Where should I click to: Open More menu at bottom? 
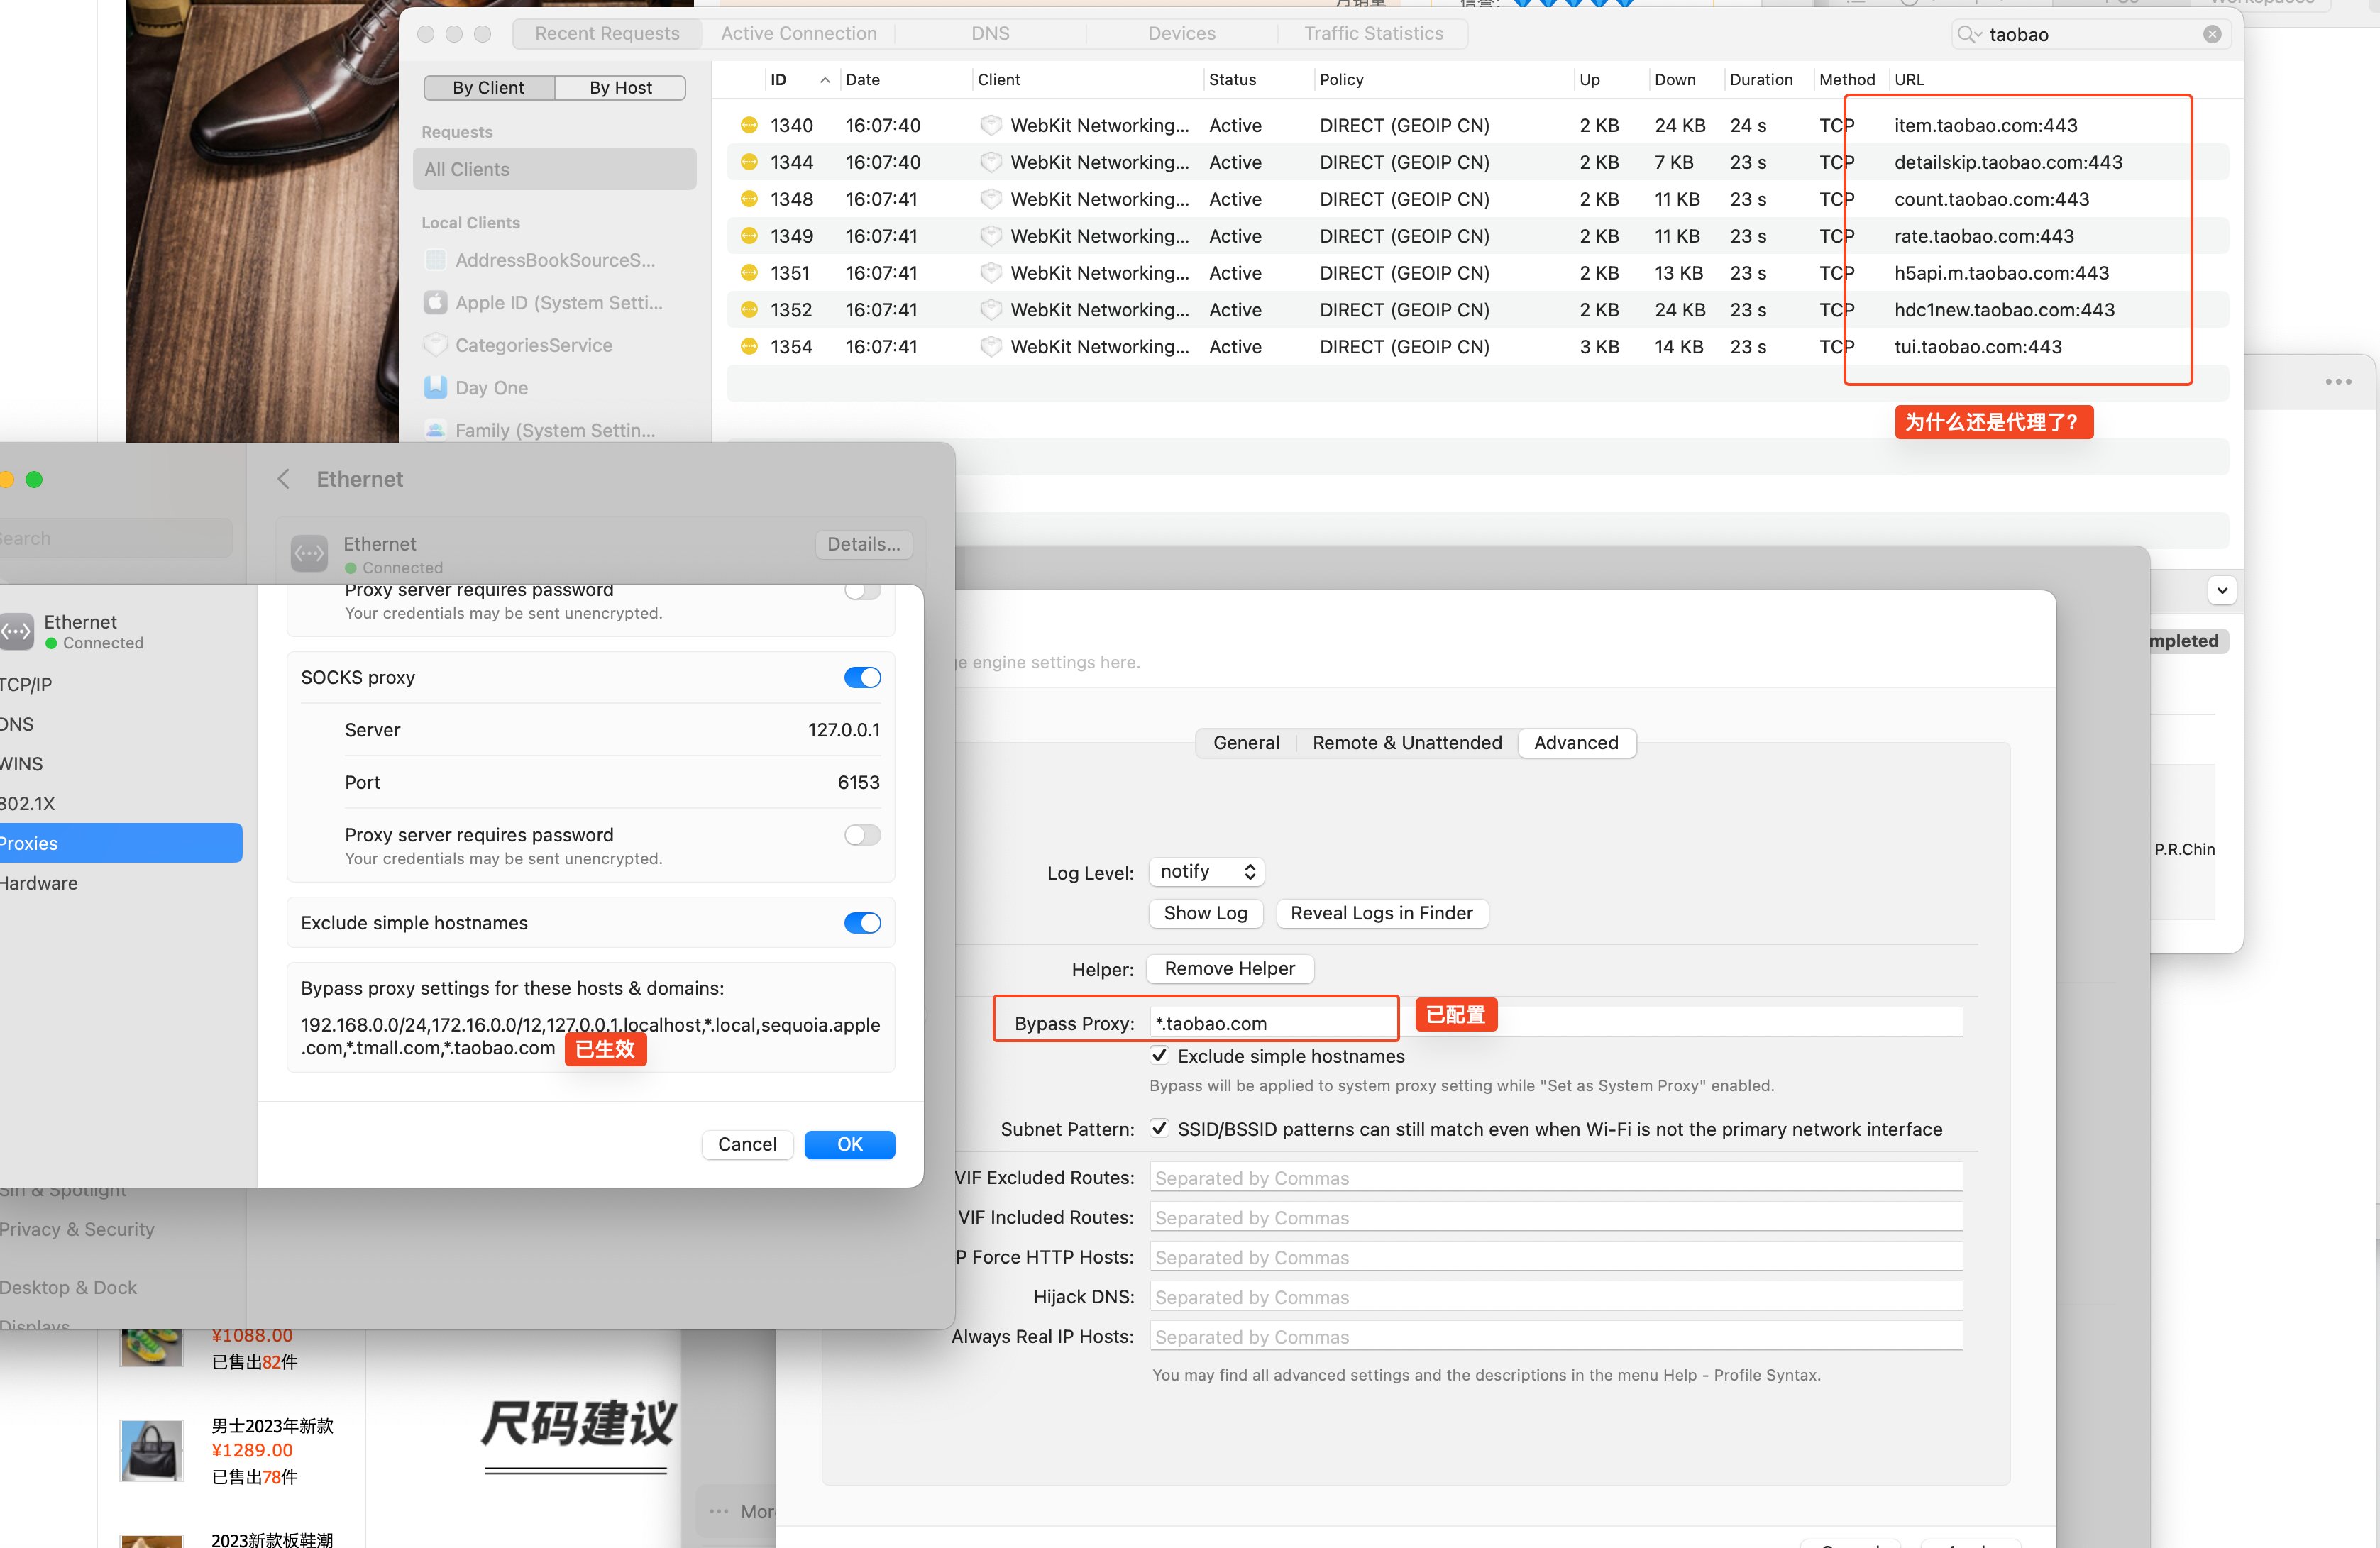click(x=740, y=1511)
